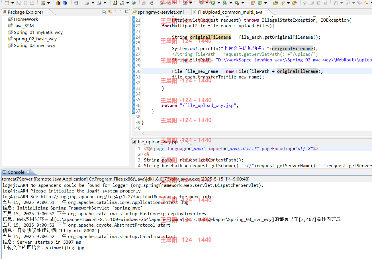The width and height of the screenshot is (372, 259).
Task: Click the green bug Debug icon
Action: coord(201,3)
